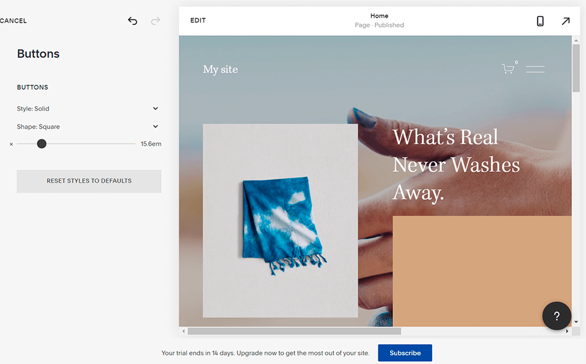Click the Undo icon
Image resolution: width=586 pixels, height=364 pixels.
pyautogui.click(x=132, y=20)
